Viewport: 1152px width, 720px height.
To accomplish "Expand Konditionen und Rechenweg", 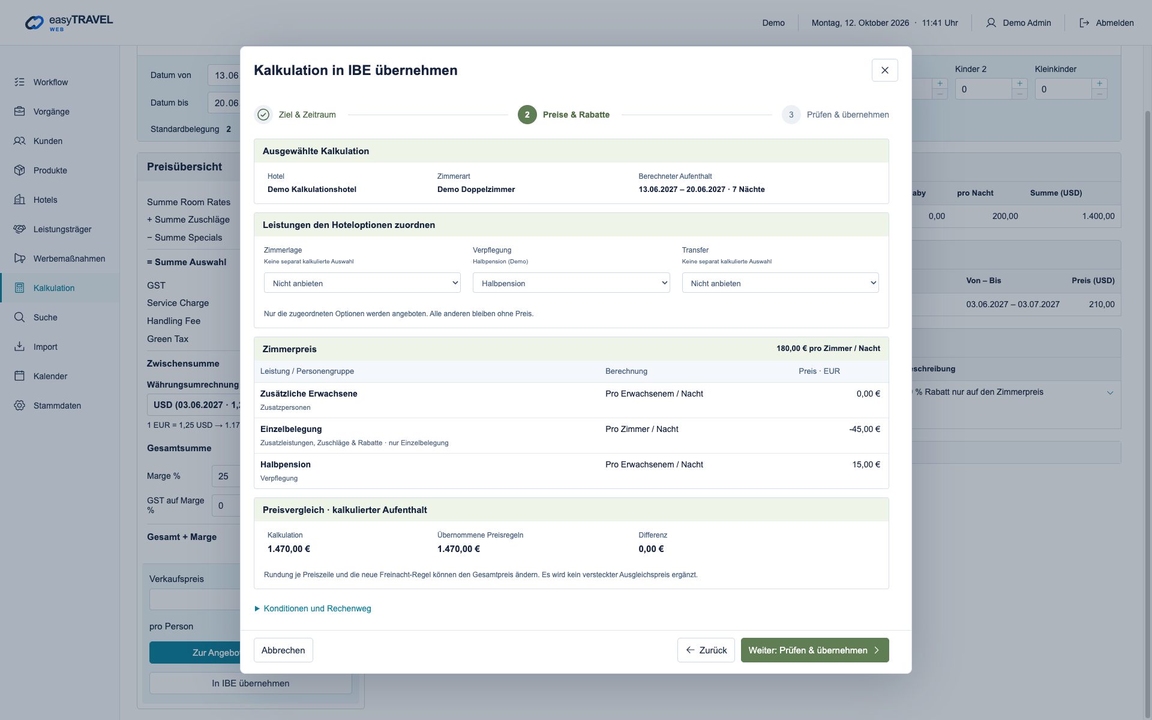I will point(313,608).
